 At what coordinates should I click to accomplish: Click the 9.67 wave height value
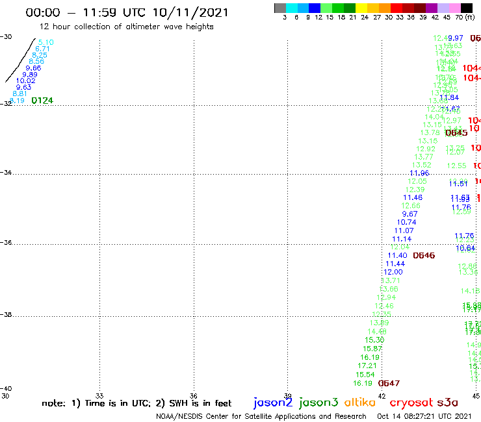[410, 214]
